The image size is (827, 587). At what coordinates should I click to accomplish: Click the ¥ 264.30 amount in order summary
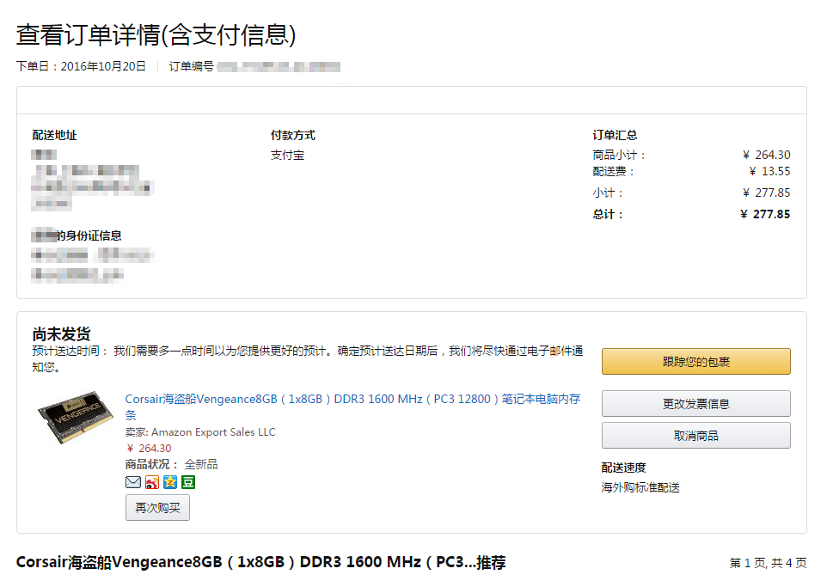pyautogui.click(x=766, y=155)
